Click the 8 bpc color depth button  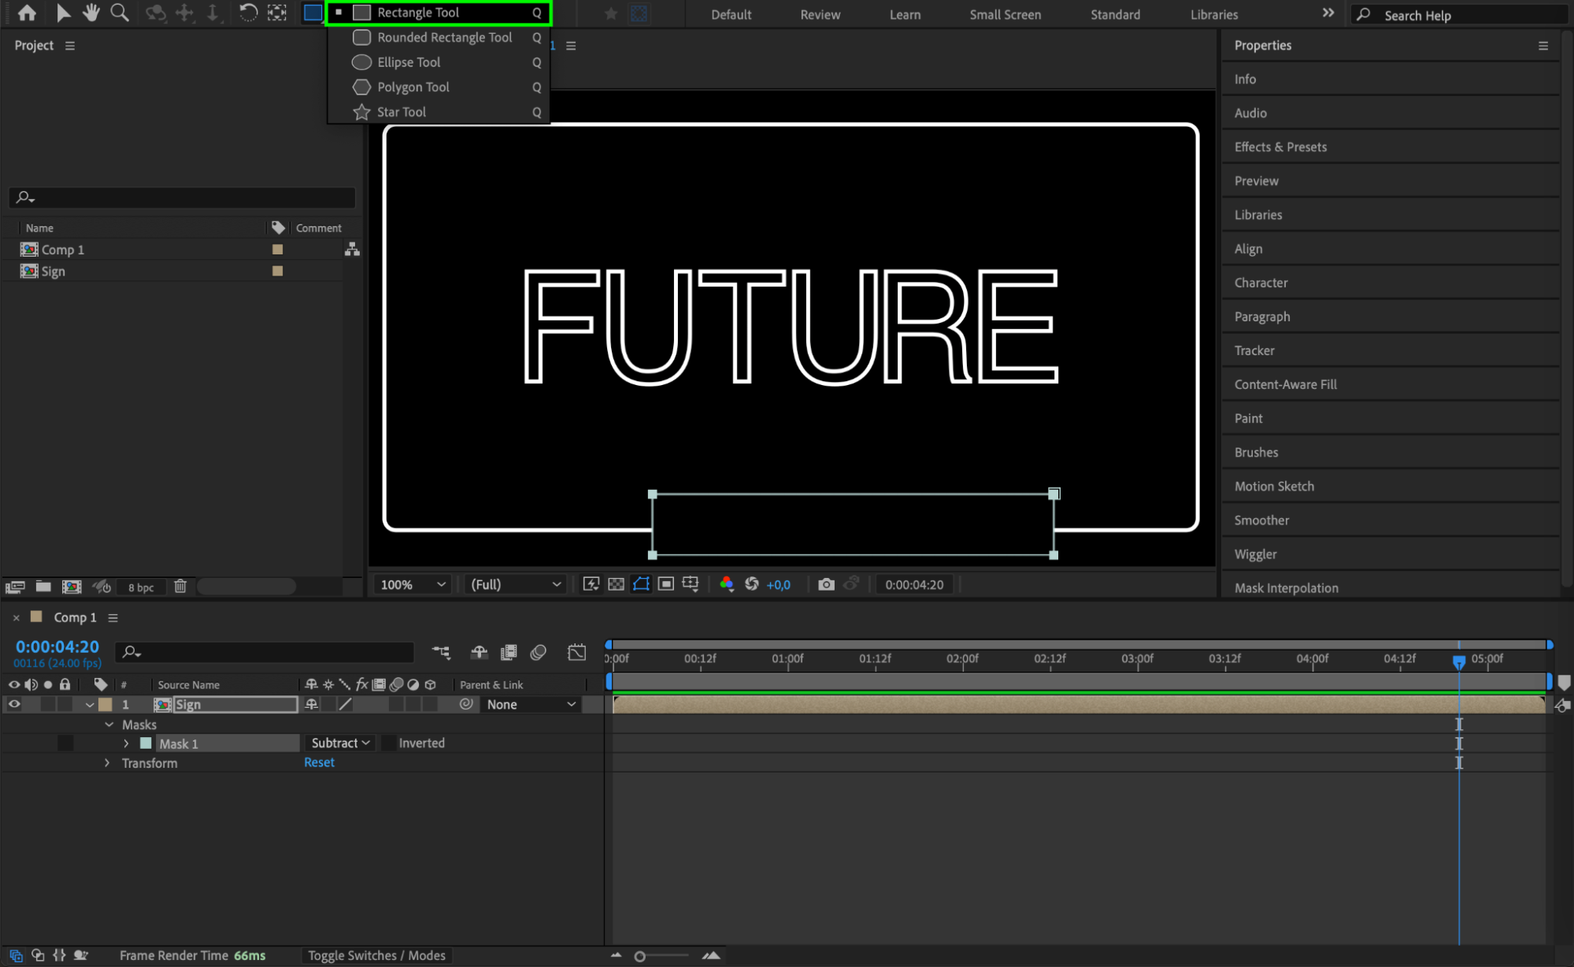point(141,587)
